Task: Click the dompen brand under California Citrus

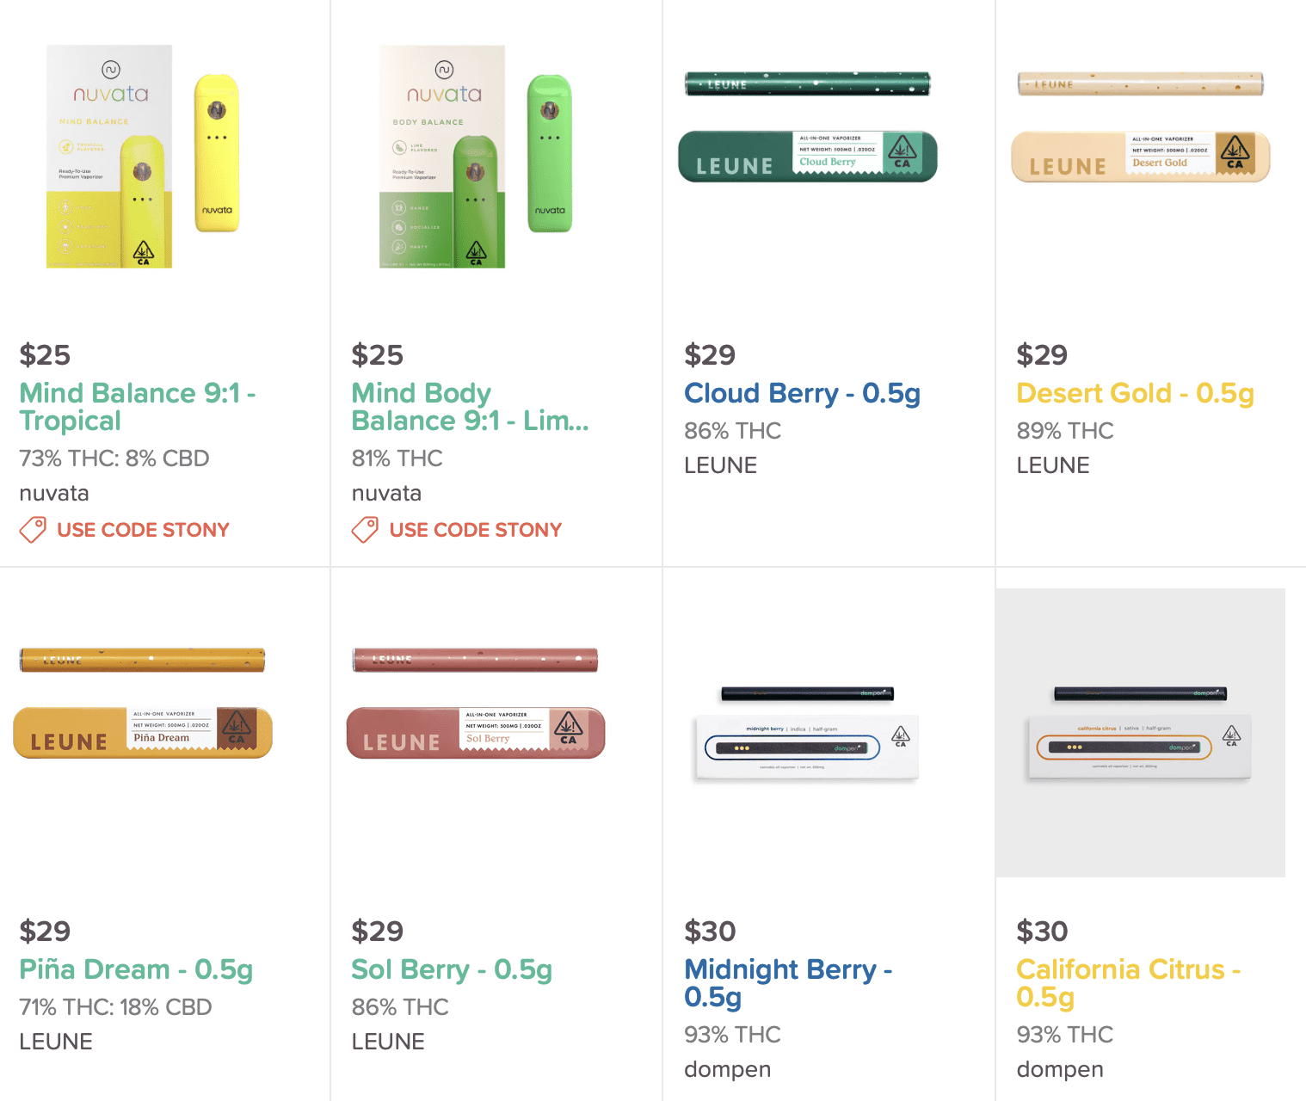Action: (x=1060, y=1069)
